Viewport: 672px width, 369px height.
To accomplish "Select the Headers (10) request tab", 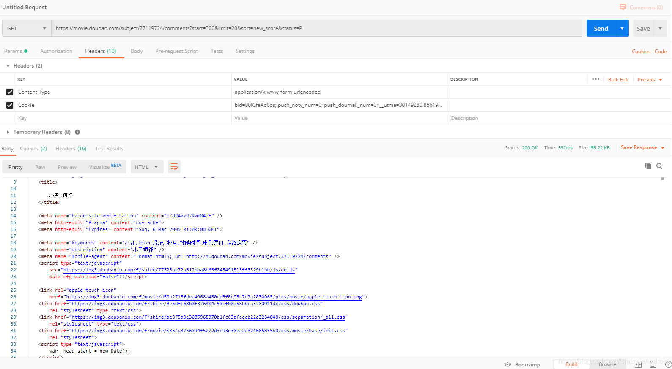I will (101, 51).
